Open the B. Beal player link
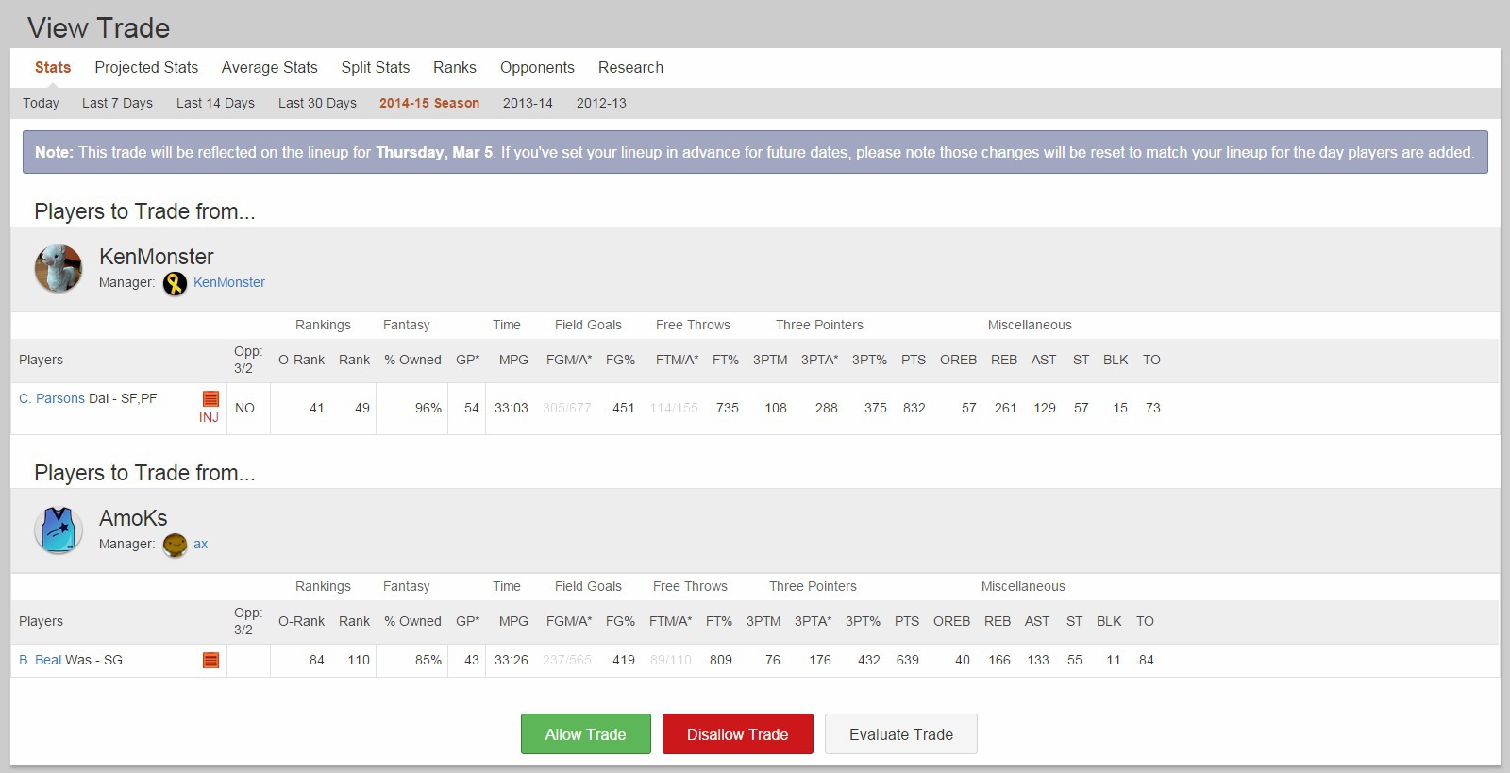Screen dimensions: 1510x773 point(40,660)
